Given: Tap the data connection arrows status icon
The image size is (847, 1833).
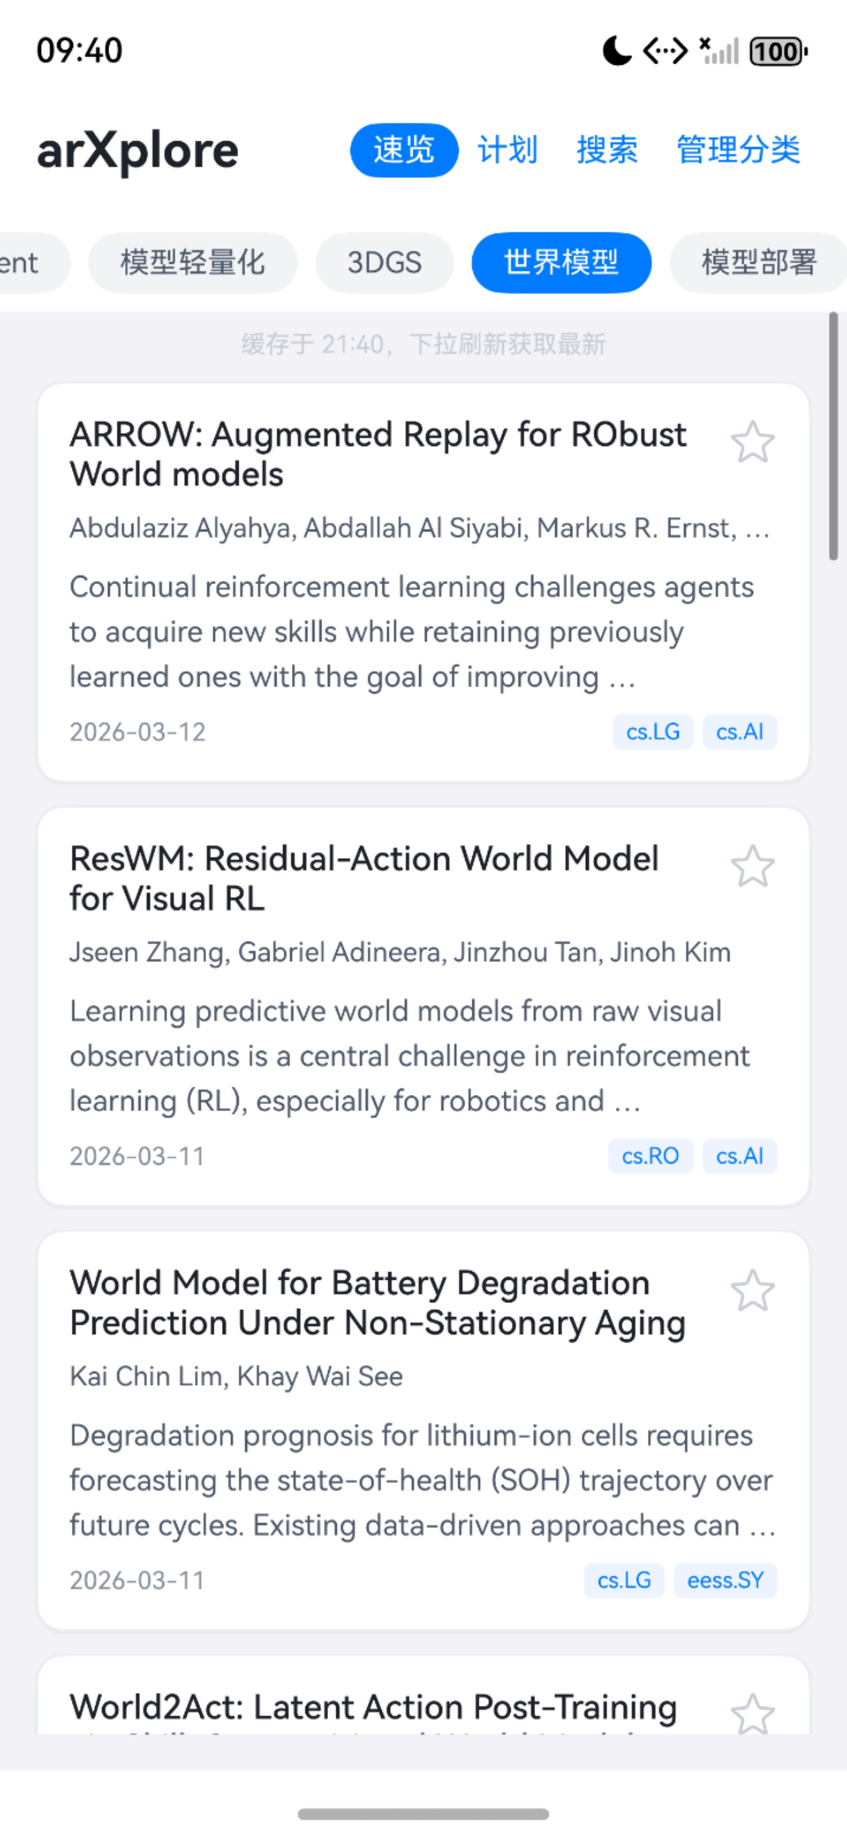Looking at the screenshot, I should click(x=665, y=51).
